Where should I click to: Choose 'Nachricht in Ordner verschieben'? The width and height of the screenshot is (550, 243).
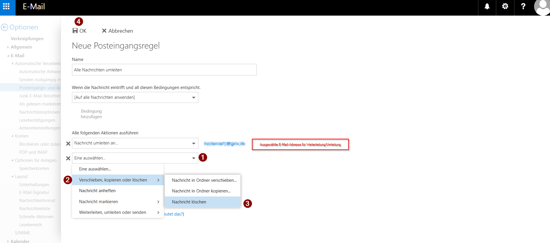204,180
